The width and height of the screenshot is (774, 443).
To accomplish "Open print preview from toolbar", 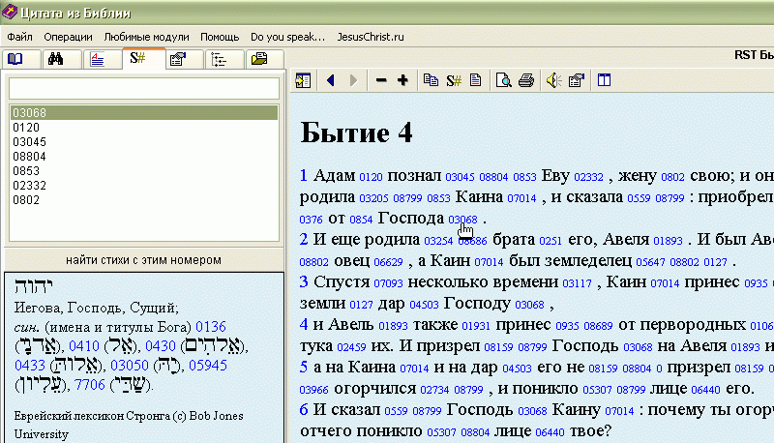I will (x=503, y=80).
